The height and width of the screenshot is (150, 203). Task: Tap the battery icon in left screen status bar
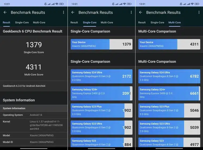click(x=61, y=4)
